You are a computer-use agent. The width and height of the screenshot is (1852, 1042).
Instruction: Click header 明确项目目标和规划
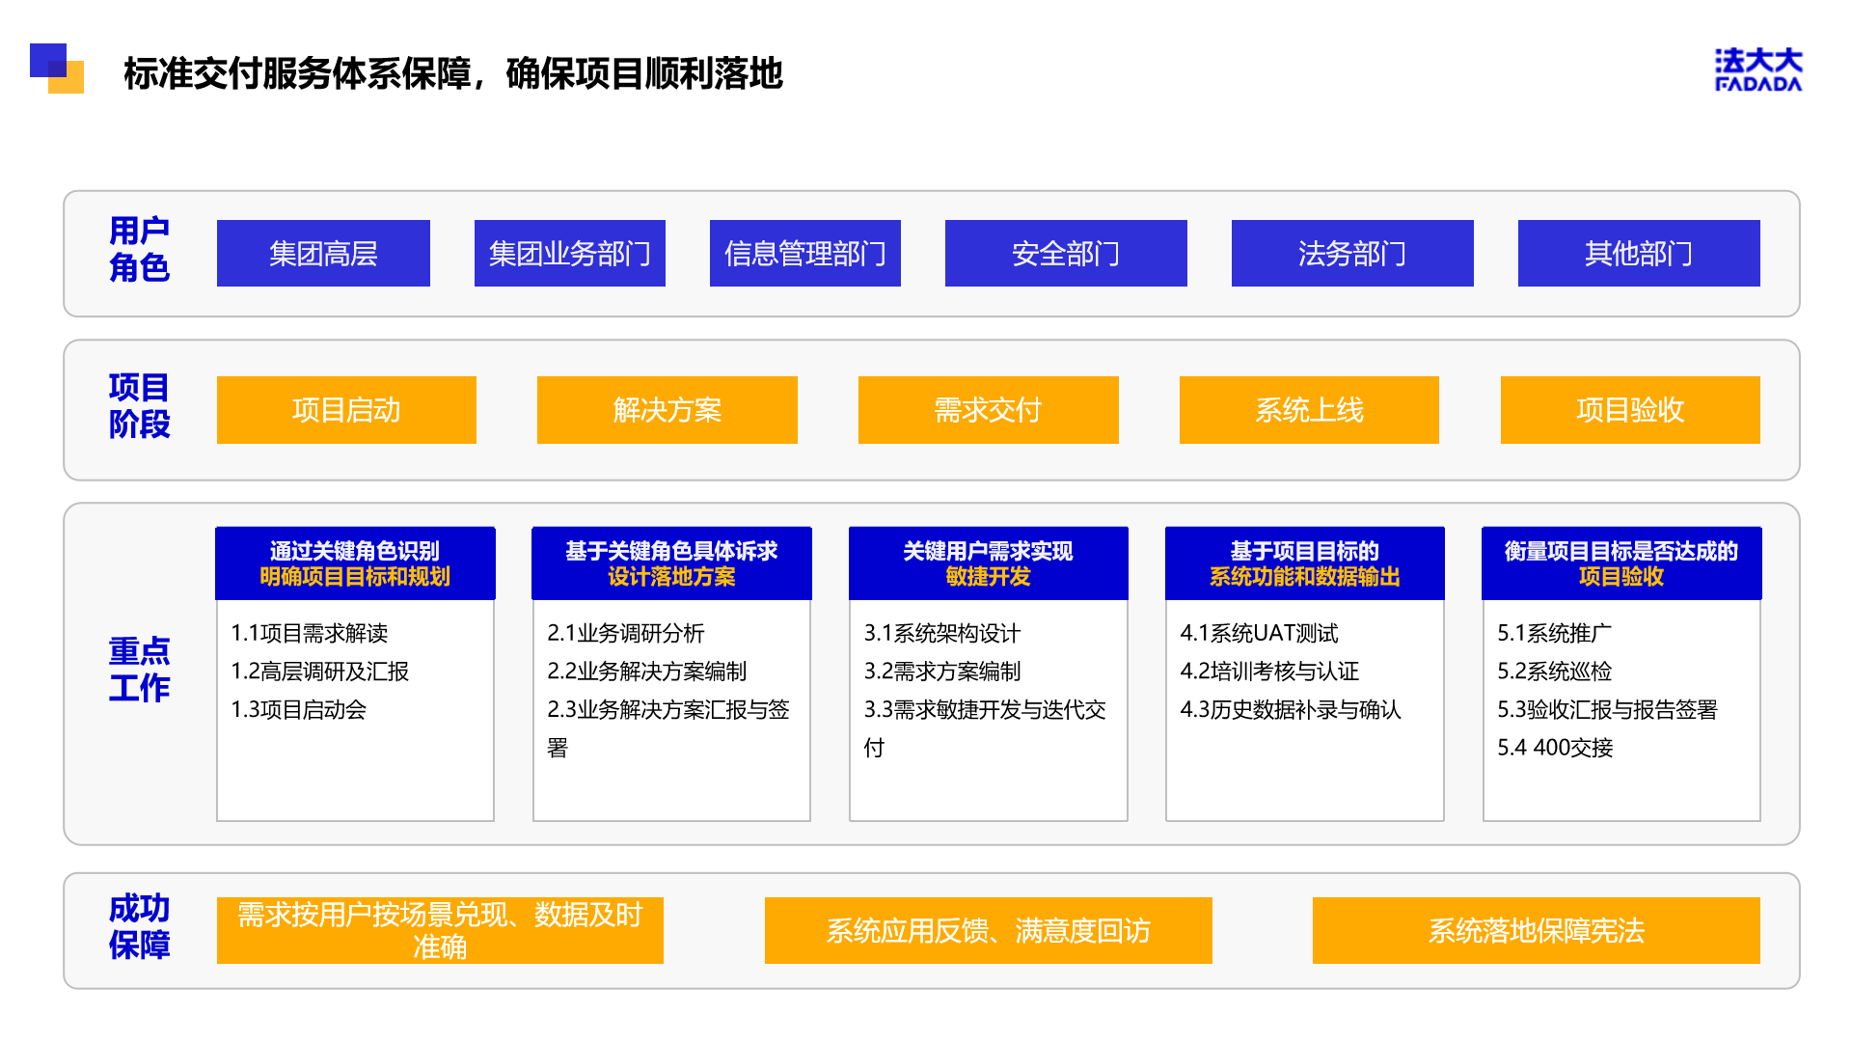coord(355,577)
